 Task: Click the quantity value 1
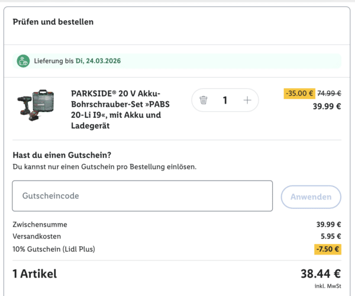(225, 100)
